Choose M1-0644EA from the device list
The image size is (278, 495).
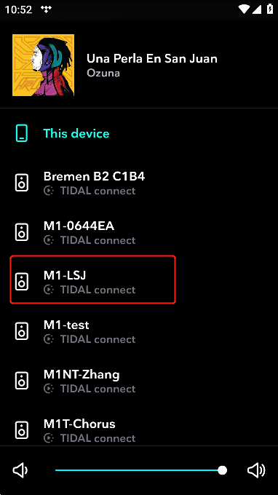tap(139, 232)
